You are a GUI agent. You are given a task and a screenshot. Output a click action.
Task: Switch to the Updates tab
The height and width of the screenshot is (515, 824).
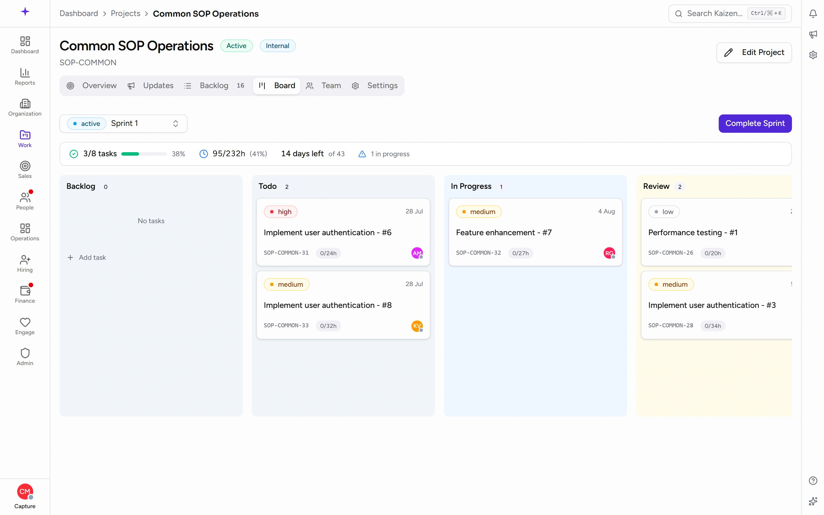point(150,86)
